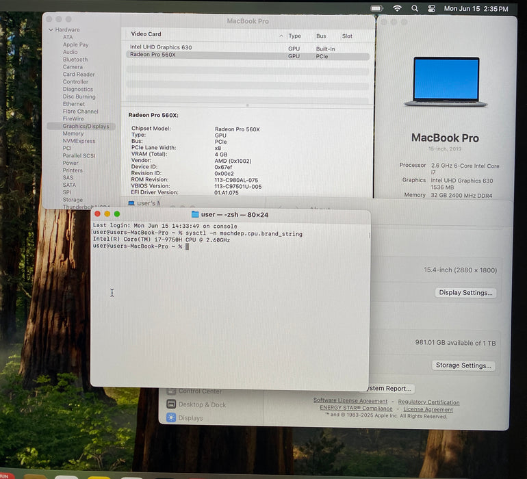Viewport: 527px width, 479px height.
Task: Select SATA in the hardware sidebar
Action: click(x=69, y=185)
